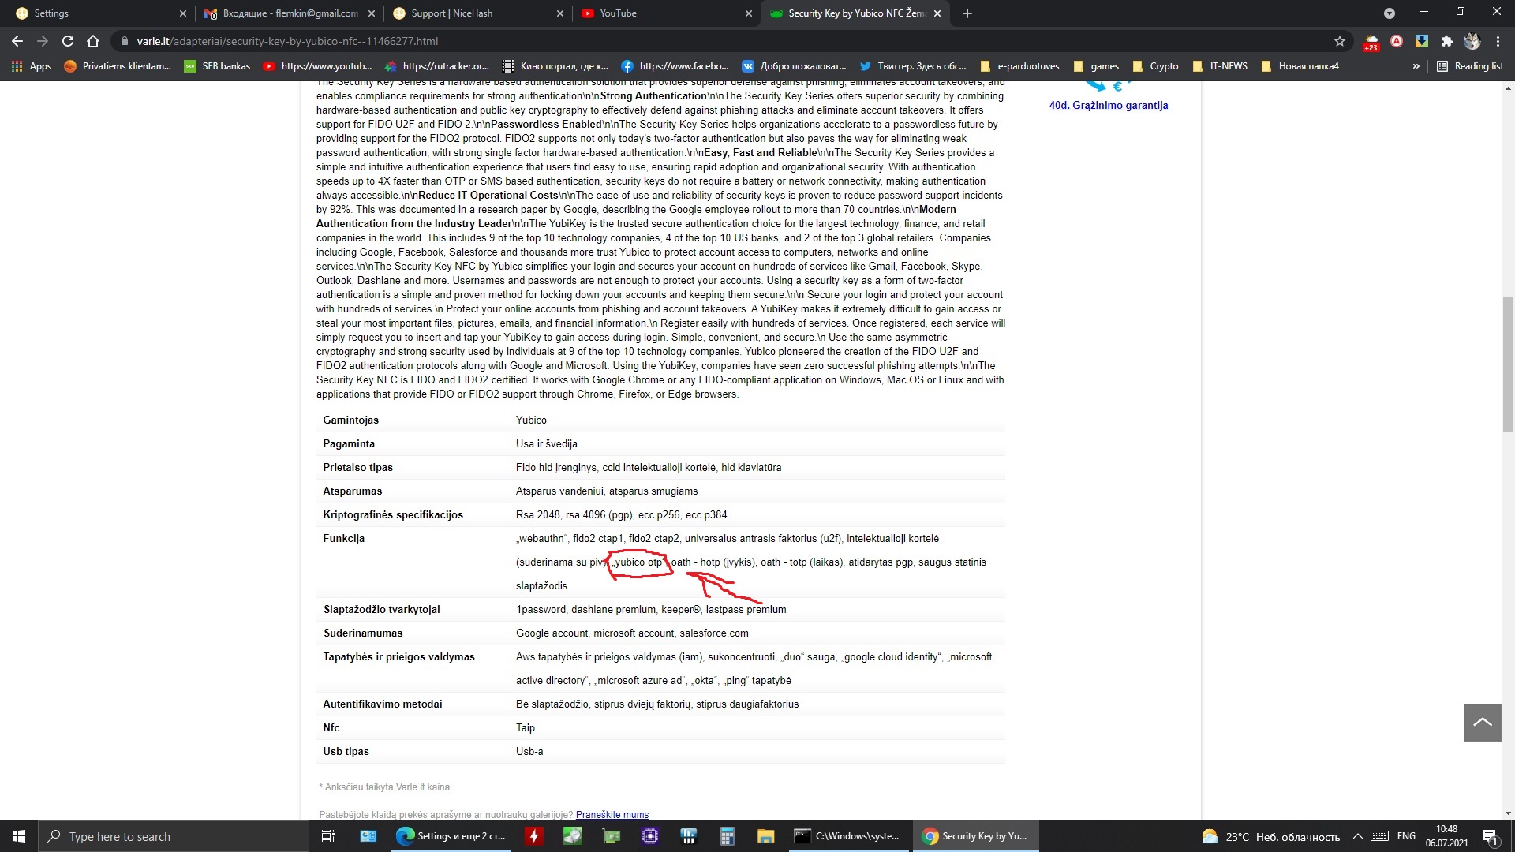1515x852 pixels.
Task: Click the address bar URL field
Action: pyautogui.click(x=726, y=41)
